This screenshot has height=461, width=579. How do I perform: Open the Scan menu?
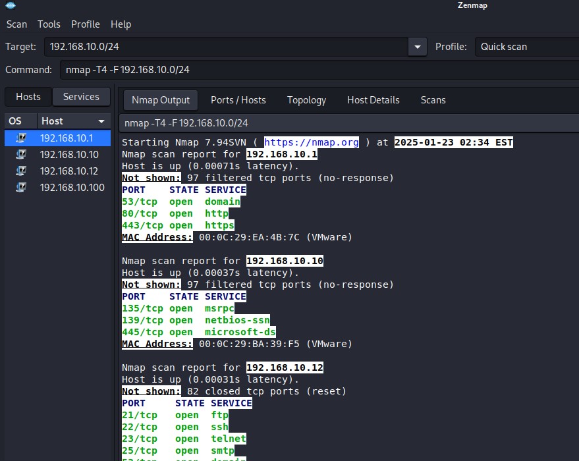click(16, 24)
